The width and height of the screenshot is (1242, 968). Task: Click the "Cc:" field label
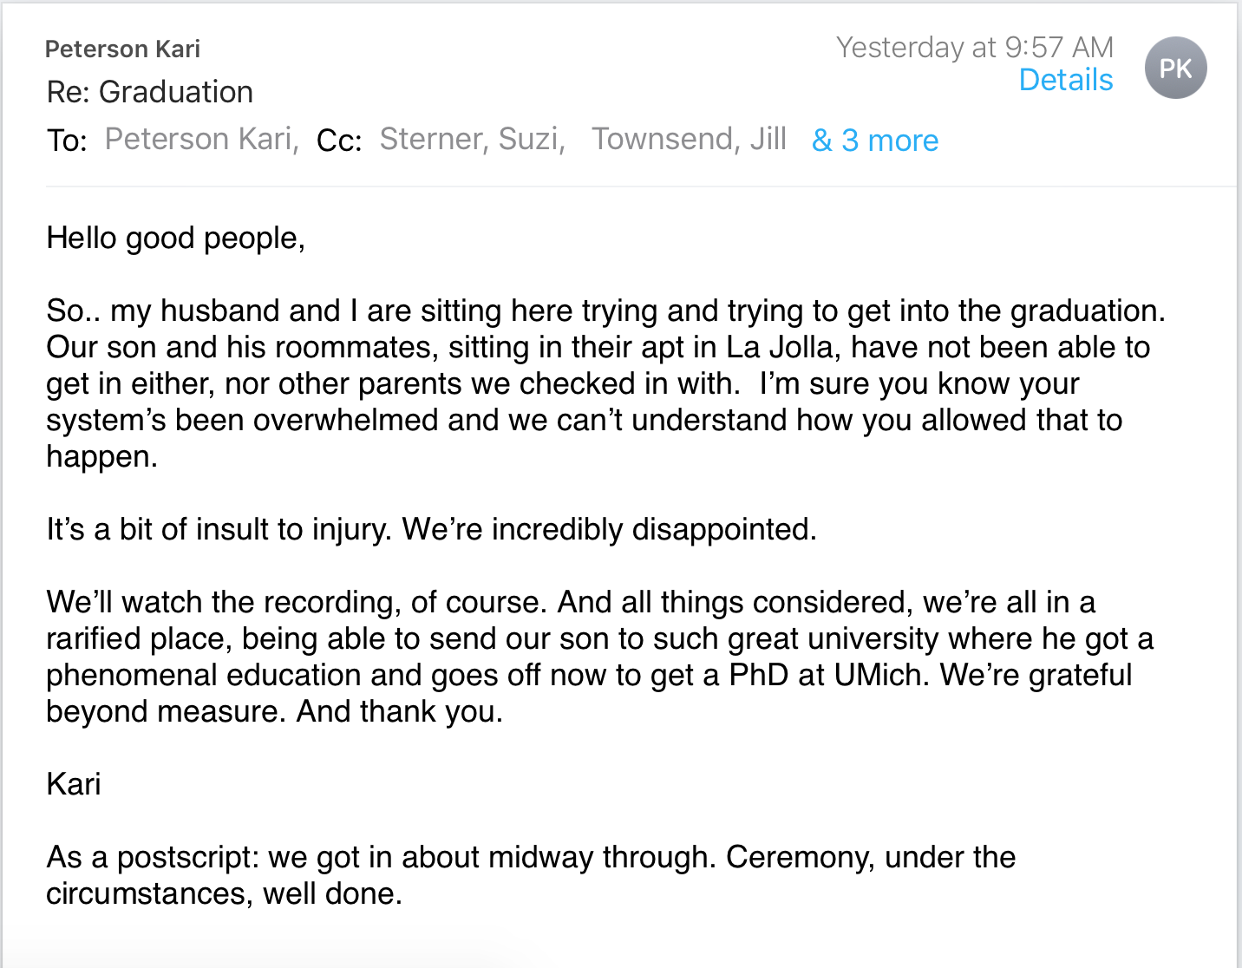click(x=339, y=141)
